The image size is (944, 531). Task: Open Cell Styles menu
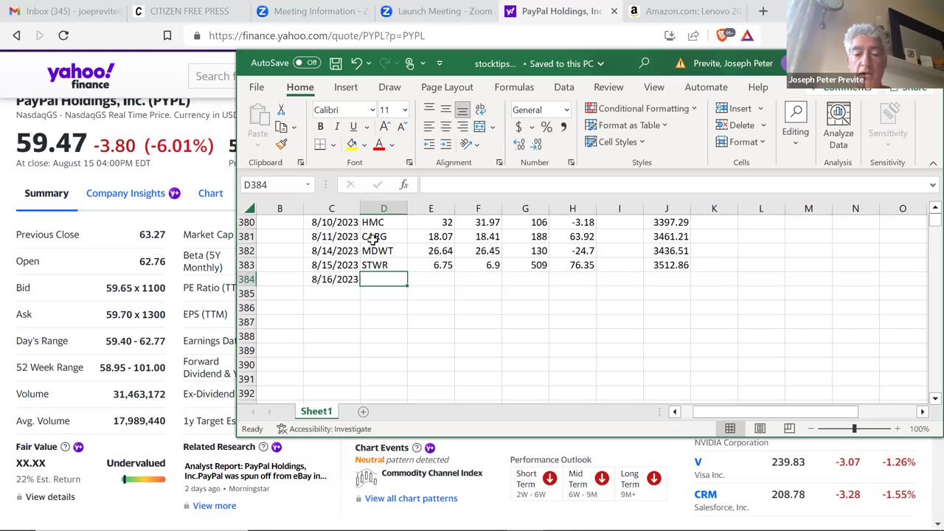tap(615, 142)
